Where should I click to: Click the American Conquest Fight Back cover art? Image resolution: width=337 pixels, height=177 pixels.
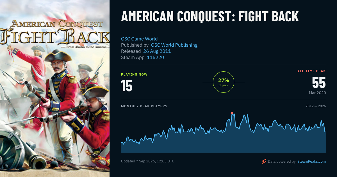[55, 88]
